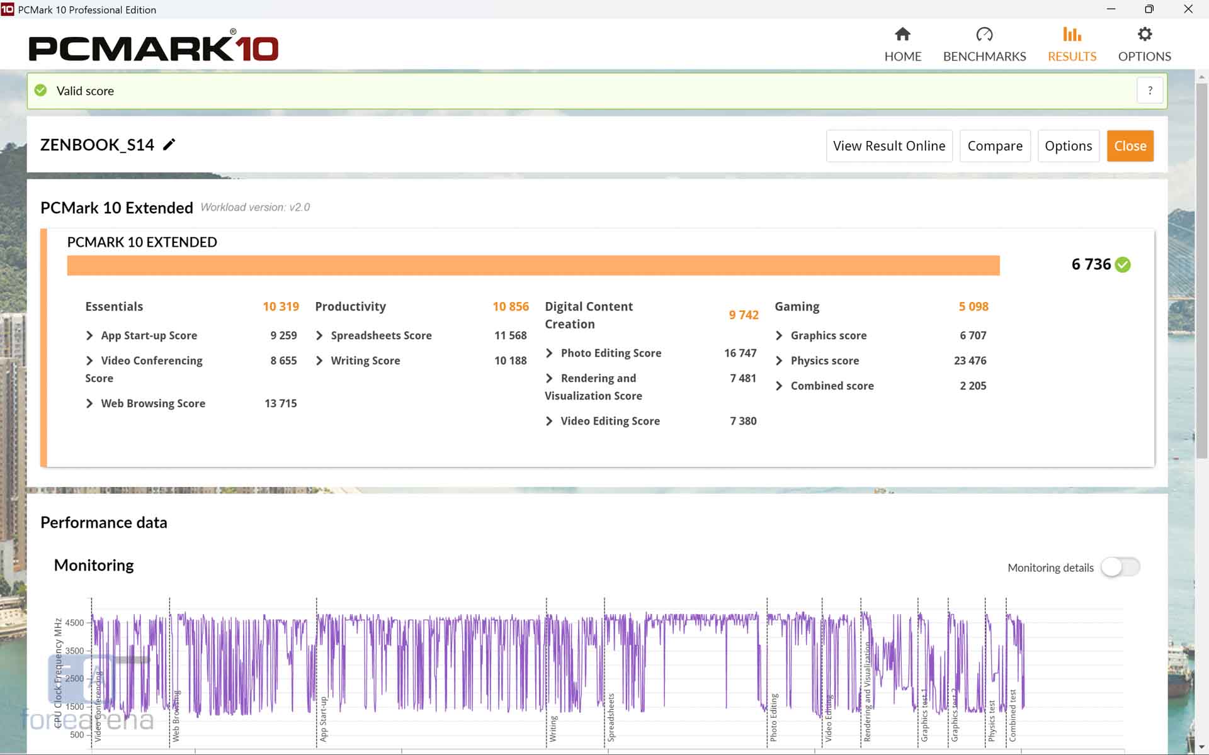The height and width of the screenshot is (755, 1209).
Task: Click the Results bar chart icon
Action: 1072,34
